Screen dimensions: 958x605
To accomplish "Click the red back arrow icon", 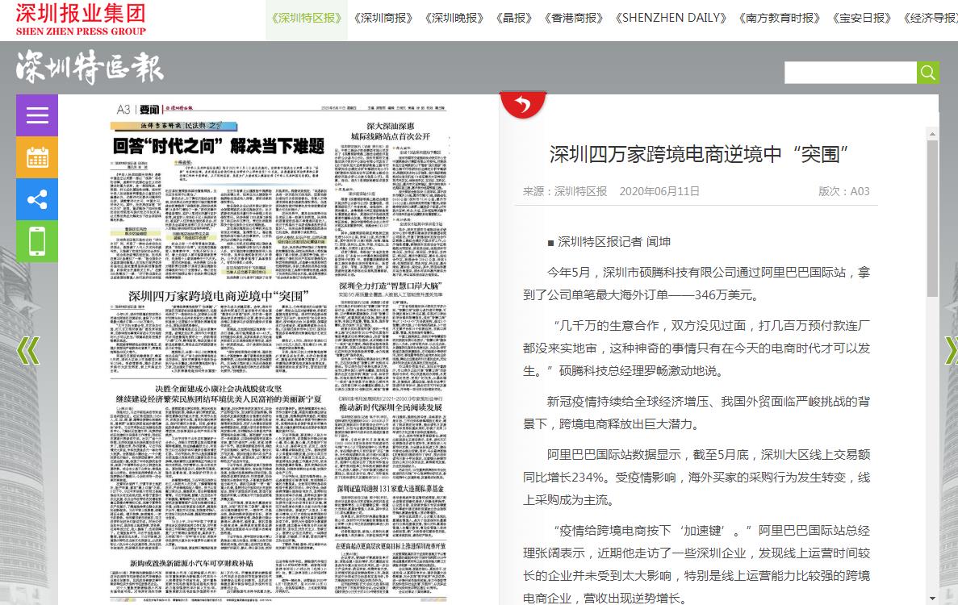I will click(523, 105).
